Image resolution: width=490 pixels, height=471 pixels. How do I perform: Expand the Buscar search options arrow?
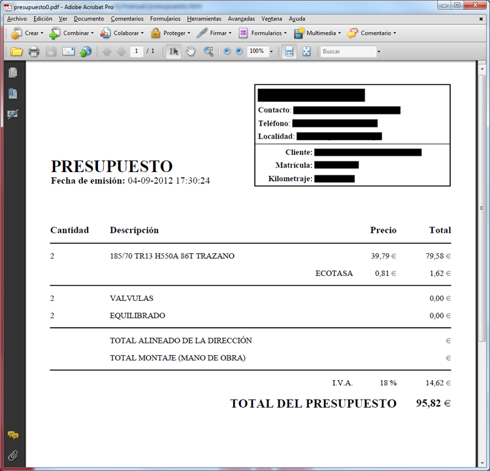point(379,52)
